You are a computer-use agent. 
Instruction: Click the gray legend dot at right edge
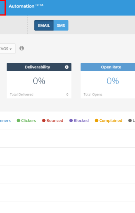click(130, 120)
